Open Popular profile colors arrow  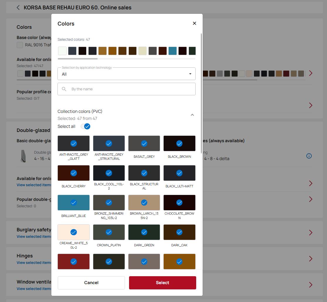tap(311, 106)
